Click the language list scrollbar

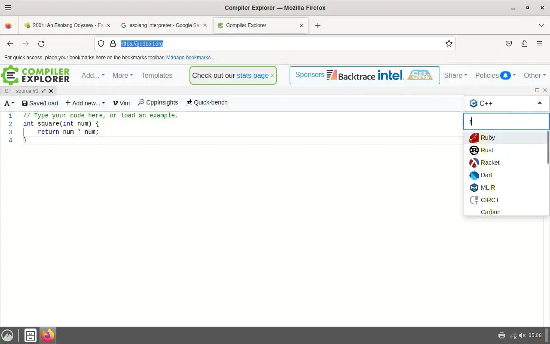[x=548, y=147]
